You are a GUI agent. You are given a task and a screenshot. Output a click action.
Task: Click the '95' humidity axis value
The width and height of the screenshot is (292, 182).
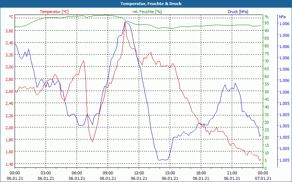tap(267, 23)
